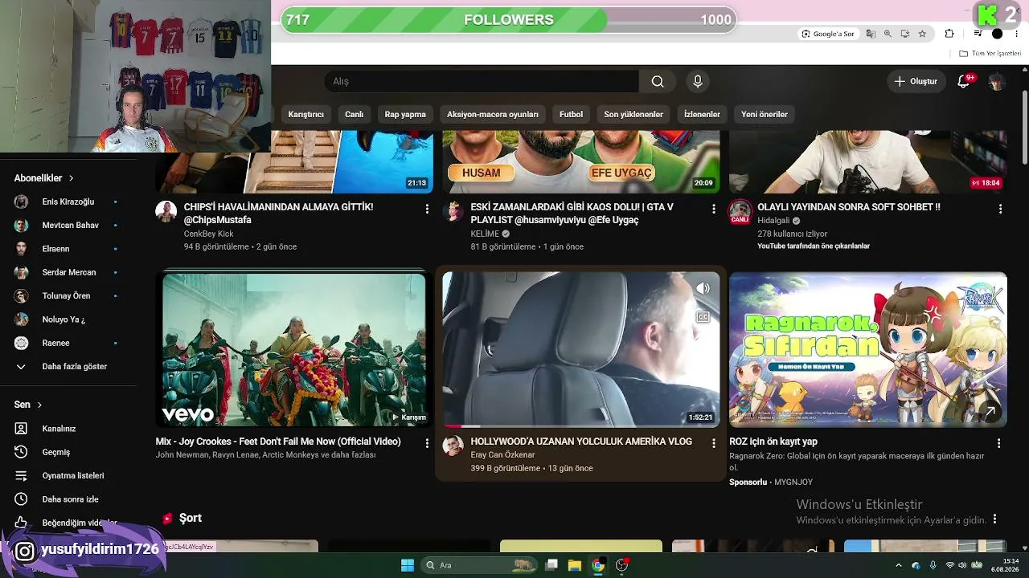Viewport: 1029px width, 578px height.
Task: Open the Kanalınız sidebar item
Action: click(68, 429)
